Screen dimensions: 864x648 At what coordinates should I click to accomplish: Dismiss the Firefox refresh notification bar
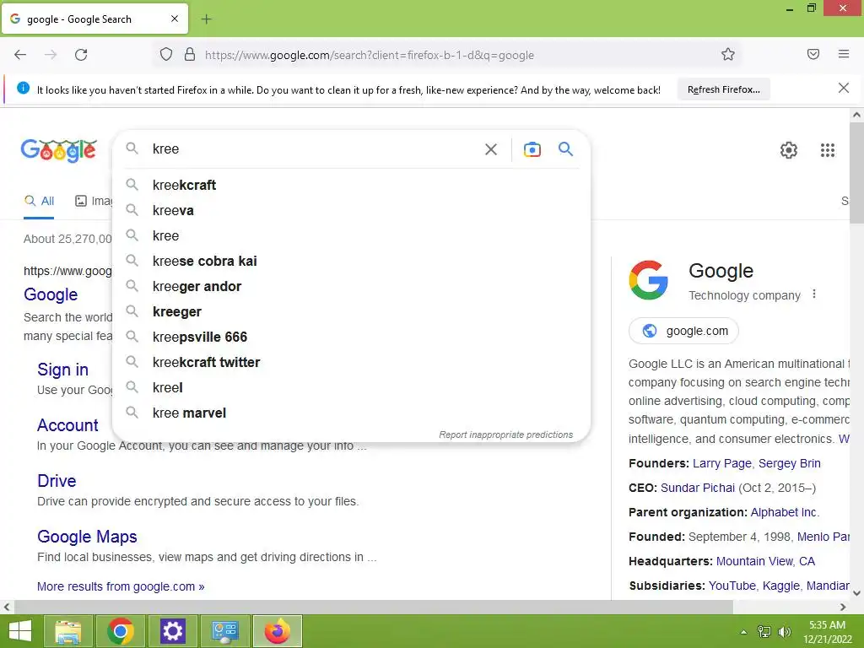(844, 88)
